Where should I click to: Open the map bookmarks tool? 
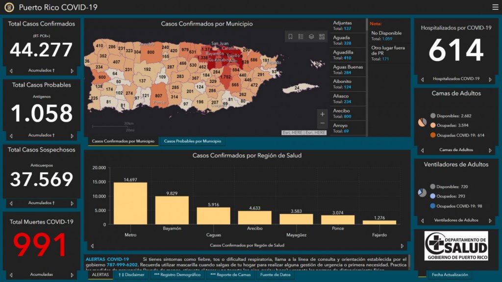[290, 37]
